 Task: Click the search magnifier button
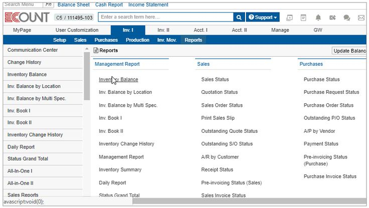coord(239,17)
